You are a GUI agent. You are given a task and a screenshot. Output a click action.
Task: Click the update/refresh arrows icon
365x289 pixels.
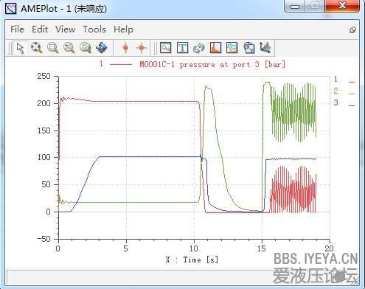pyautogui.click(x=199, y=48)
